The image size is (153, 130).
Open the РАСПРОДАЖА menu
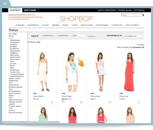[x=102, y=25]
